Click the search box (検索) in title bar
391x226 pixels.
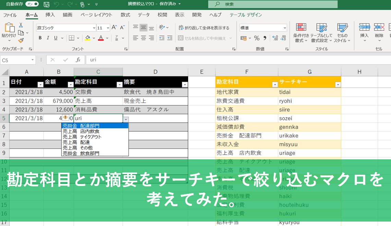[x=272, y=4]
